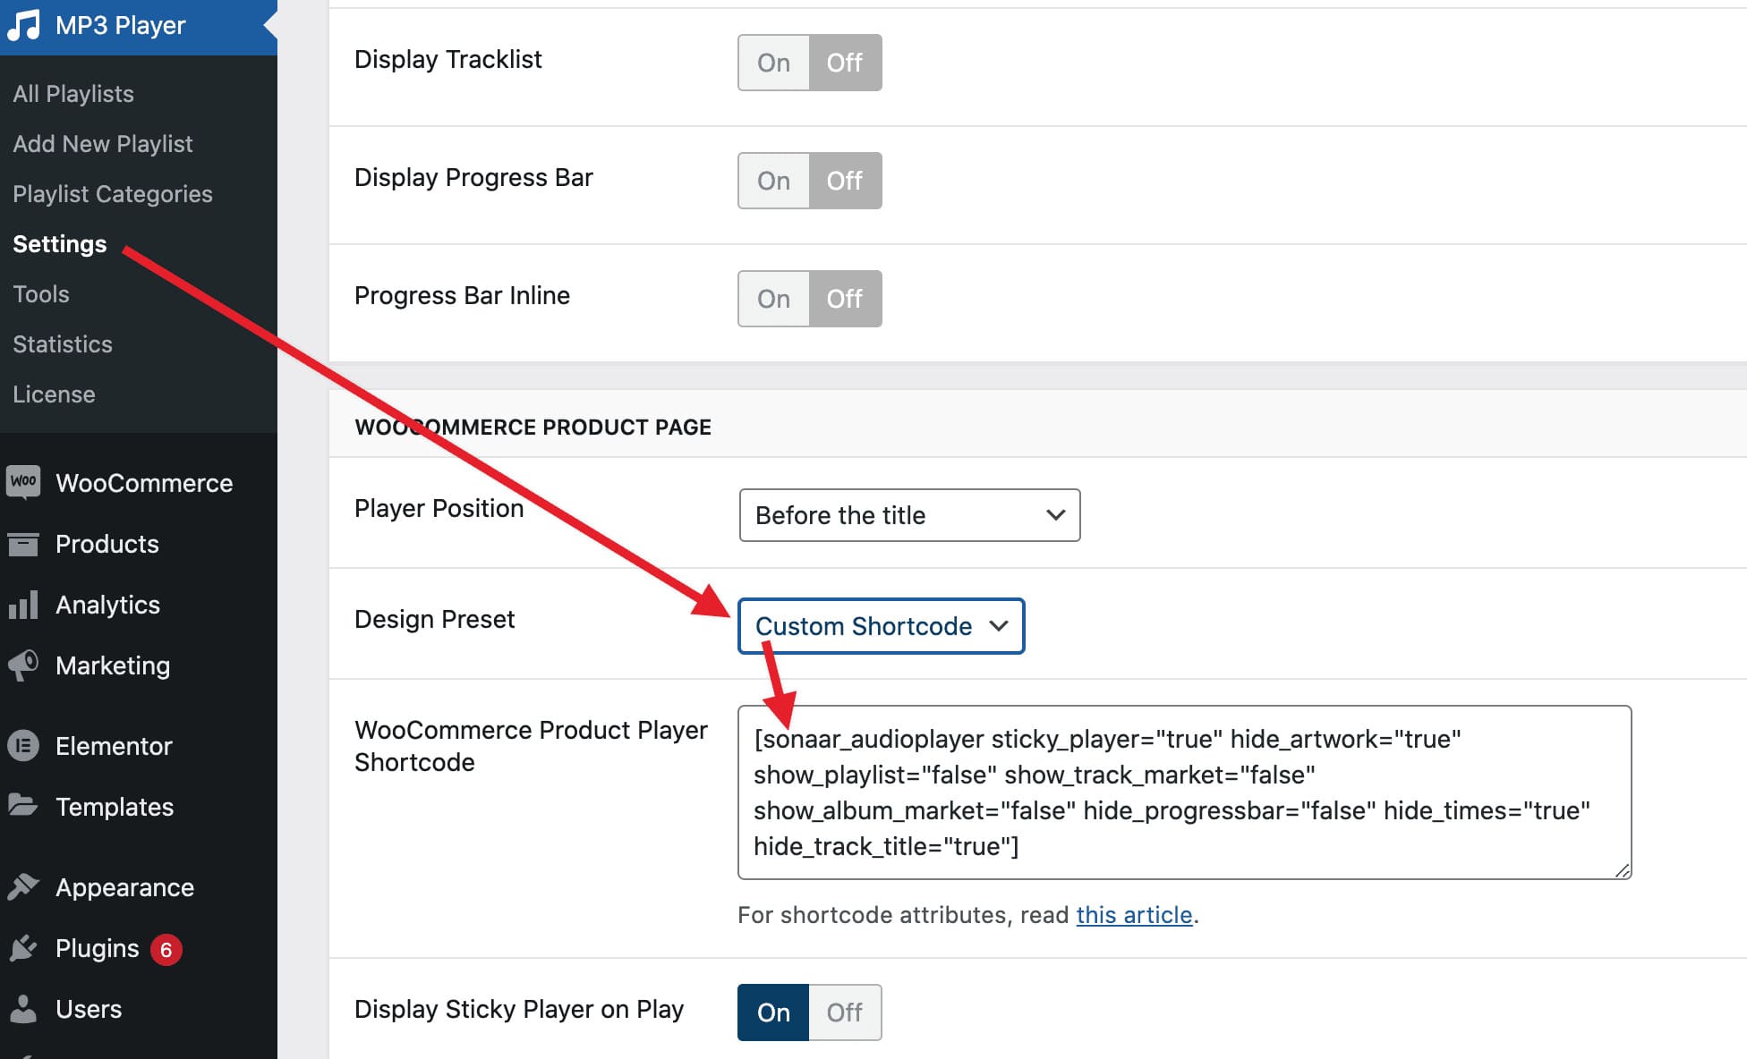Open Products admin menu
Image resolution: width=1747 pixels, height=1059 pixels.
coord(139,544)
